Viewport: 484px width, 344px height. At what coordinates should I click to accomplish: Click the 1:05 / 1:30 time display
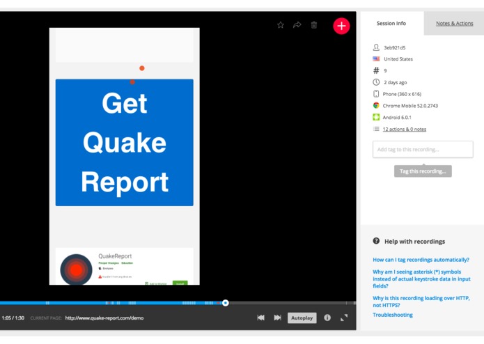pyautogui.click(x=13, y=318)
